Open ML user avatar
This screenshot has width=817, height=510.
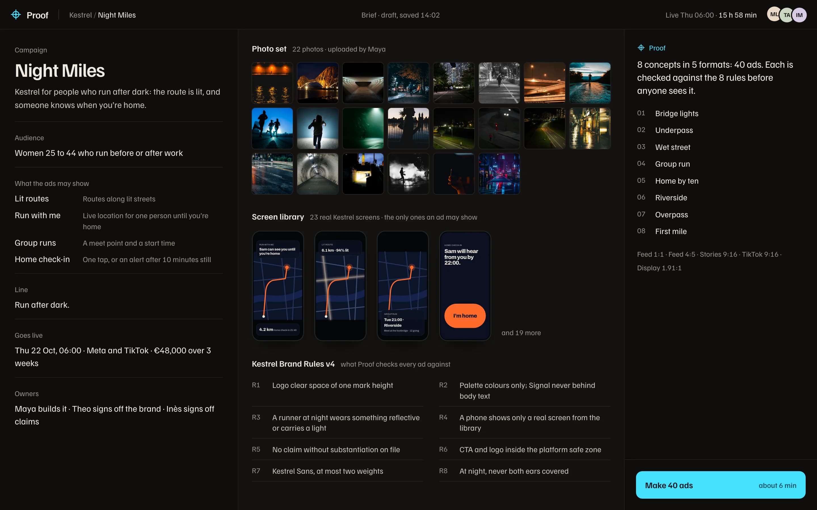[773, 14]
